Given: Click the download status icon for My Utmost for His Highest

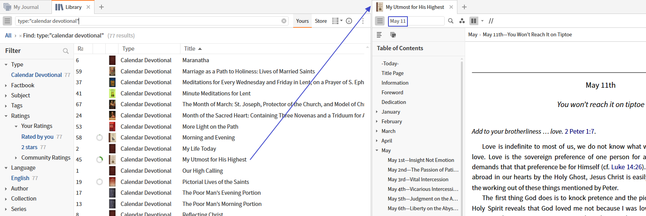Looking at the screenshot, I should click(100, 160).
